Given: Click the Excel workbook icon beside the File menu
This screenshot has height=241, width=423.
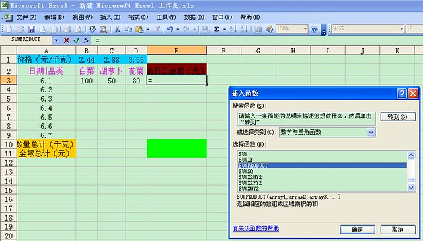Looking at the screenshot, I should click(7, 18).
